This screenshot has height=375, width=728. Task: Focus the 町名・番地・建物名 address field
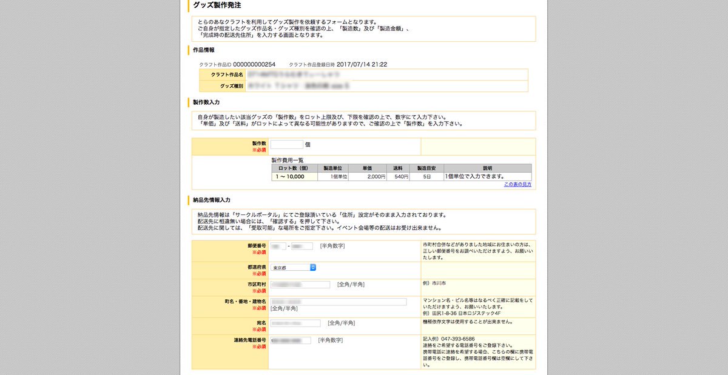pos(339,301)
